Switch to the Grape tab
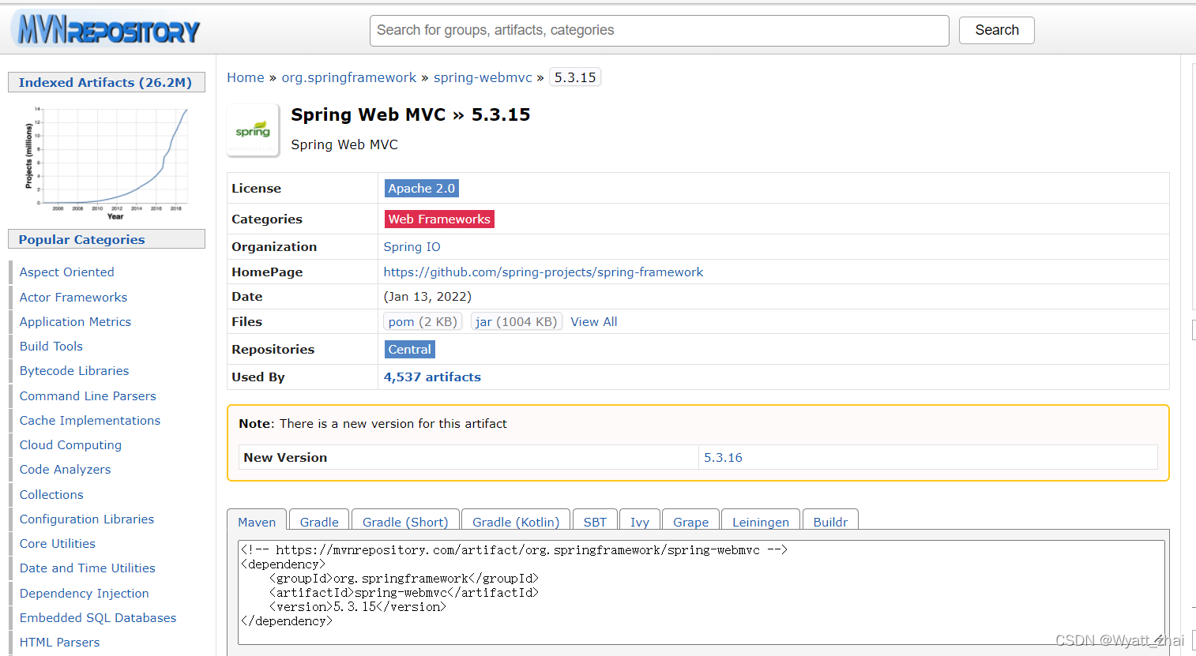 point(690,522)
